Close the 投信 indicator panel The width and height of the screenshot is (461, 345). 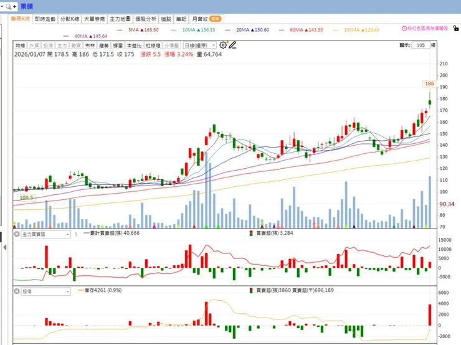17,291
